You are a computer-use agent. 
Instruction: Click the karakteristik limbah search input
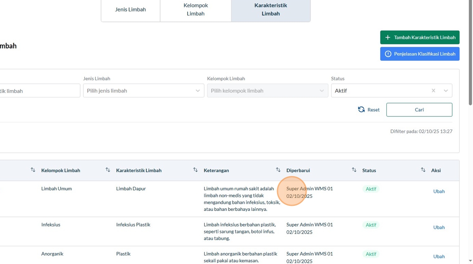38,91
